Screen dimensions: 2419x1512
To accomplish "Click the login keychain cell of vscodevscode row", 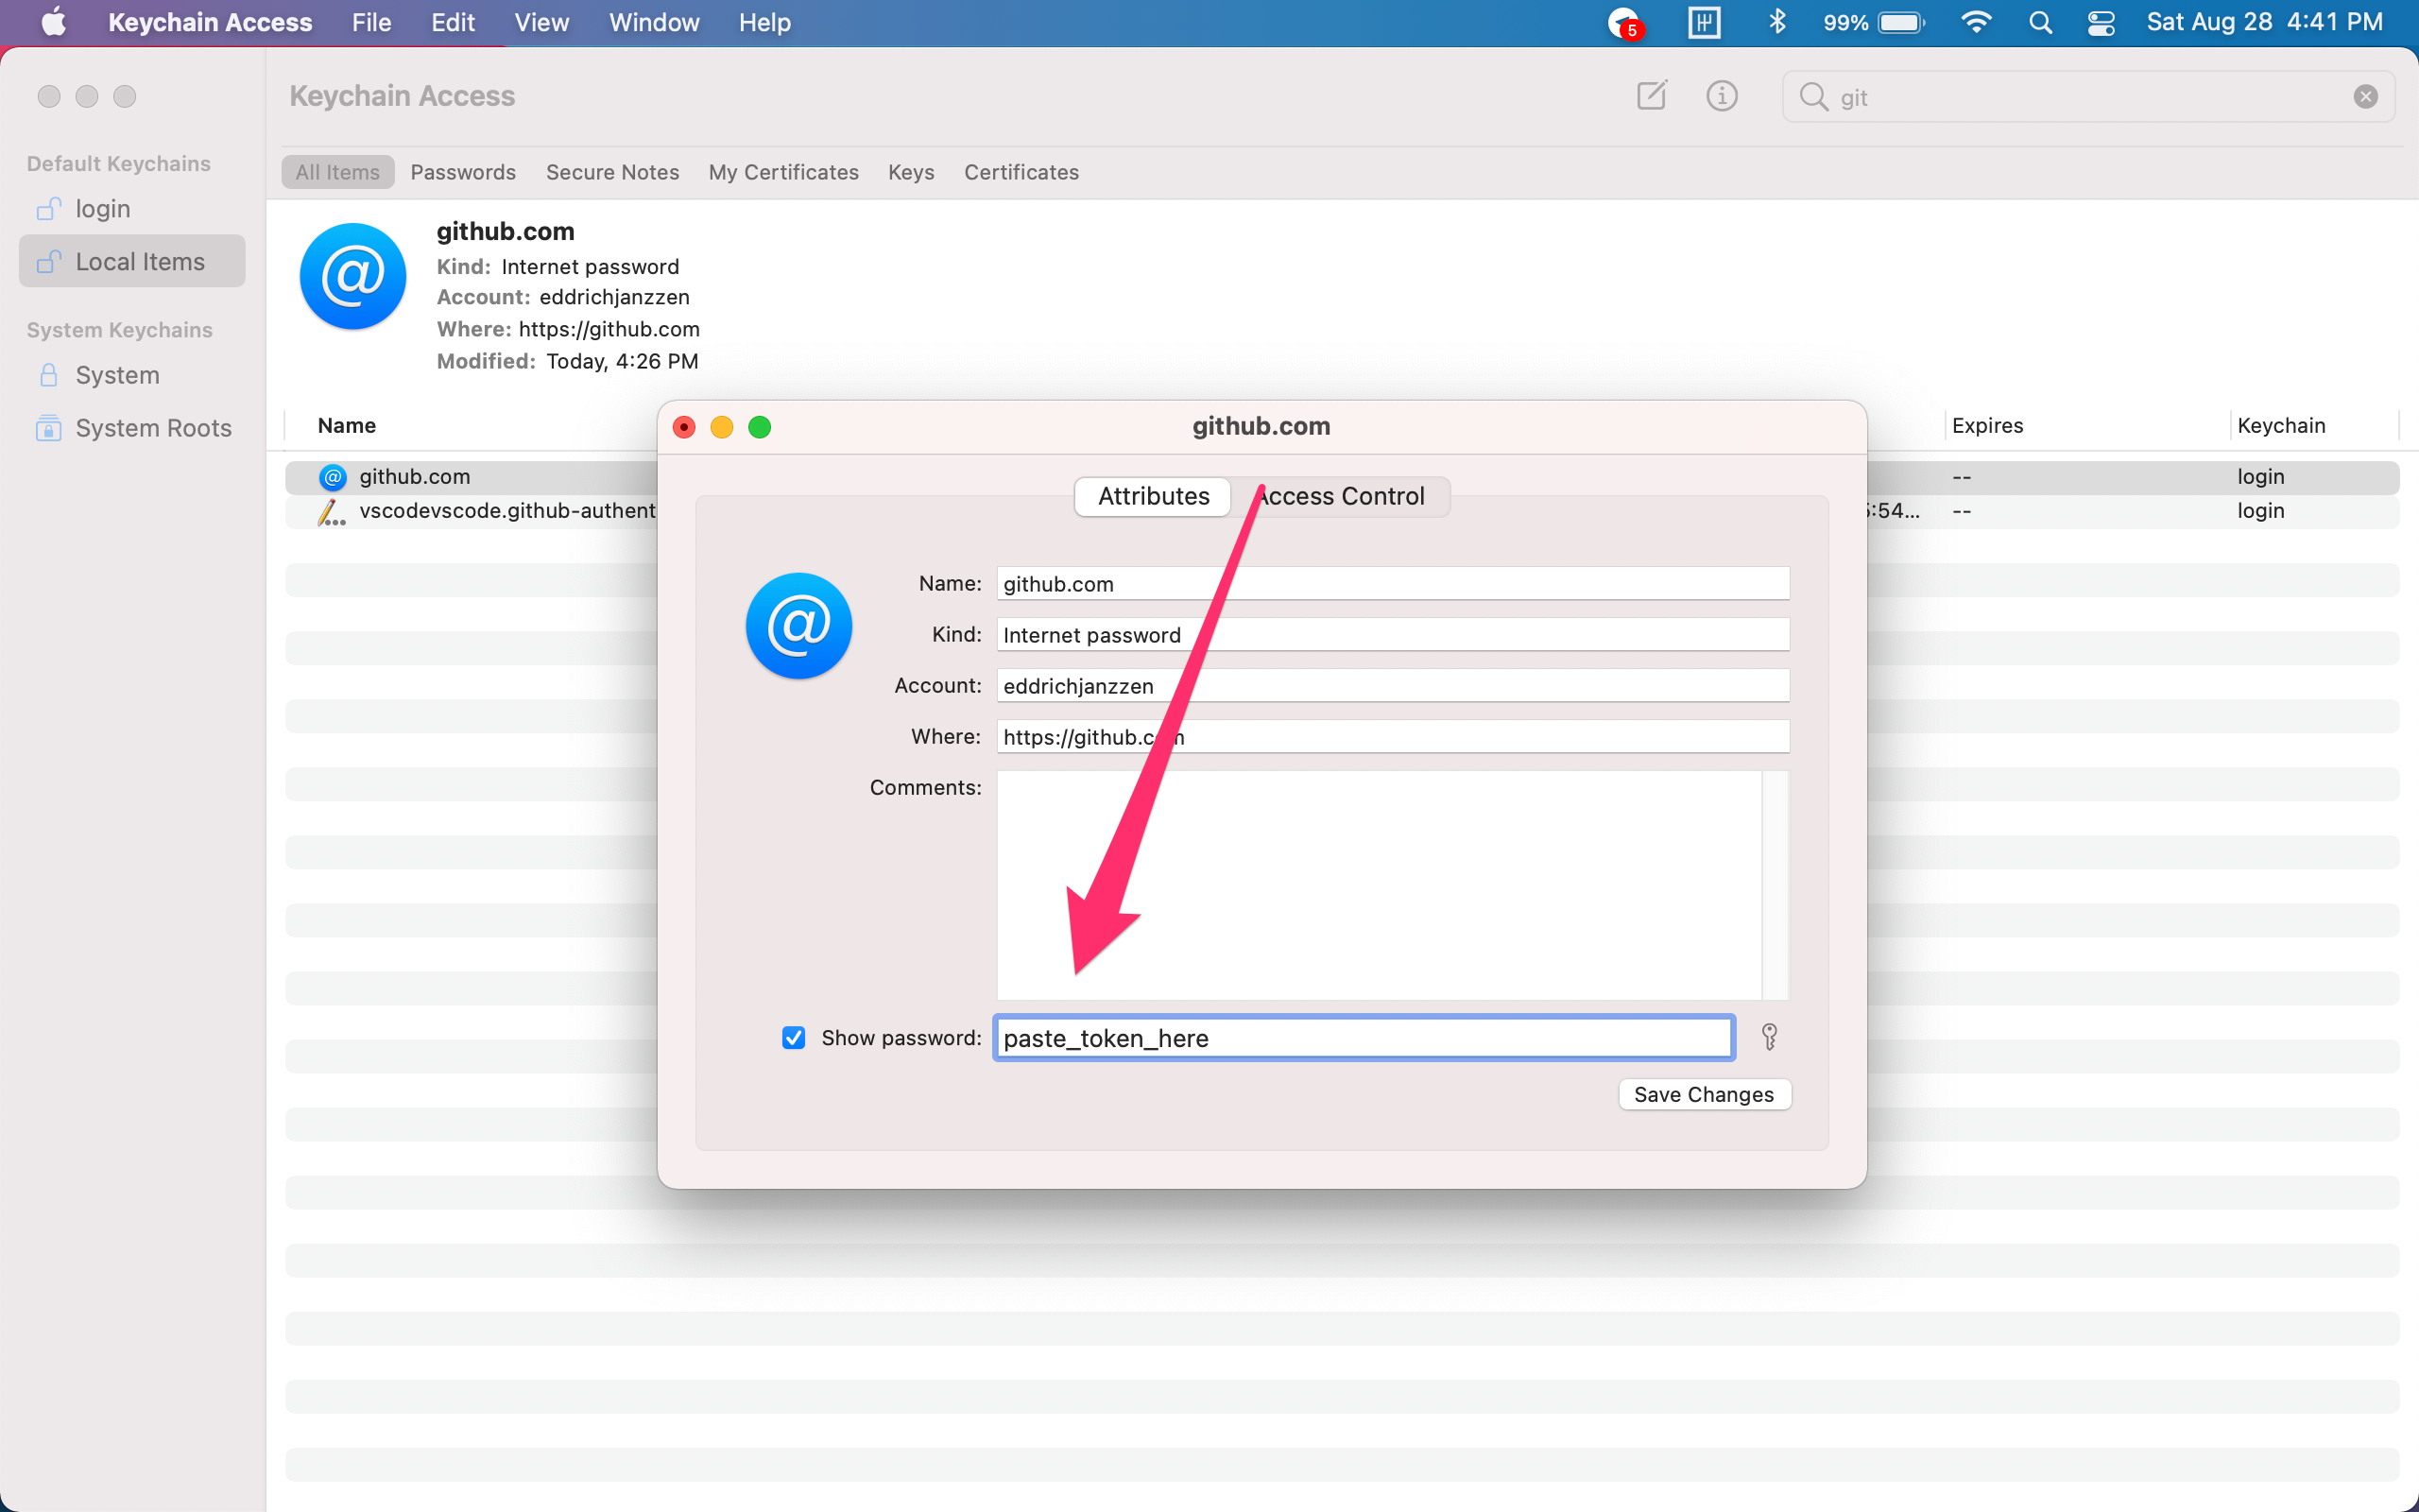I will (2260, 511).
